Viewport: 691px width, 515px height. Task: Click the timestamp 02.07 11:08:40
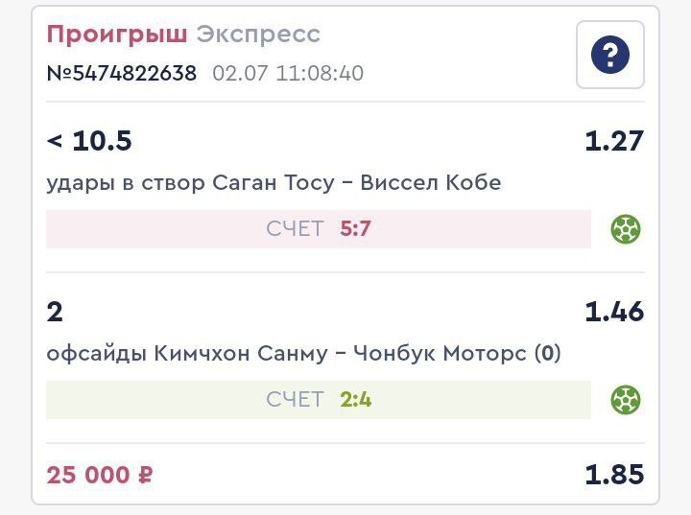[288, 73]
